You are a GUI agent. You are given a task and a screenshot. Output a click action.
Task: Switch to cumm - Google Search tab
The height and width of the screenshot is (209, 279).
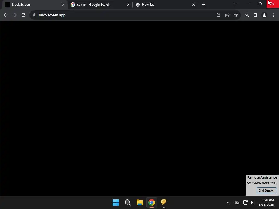pyautogui.click(x=100, y=5)
